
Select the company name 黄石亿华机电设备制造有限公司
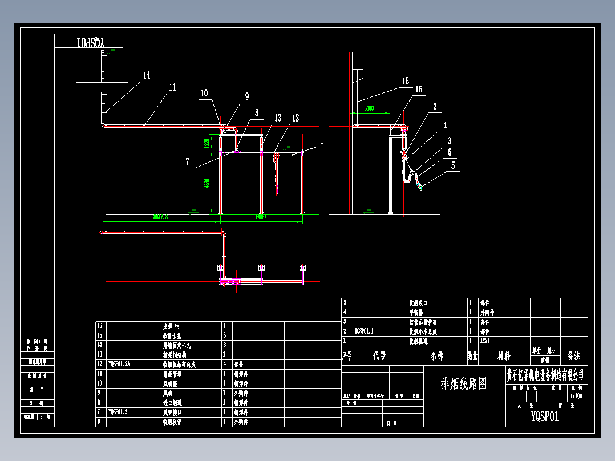point(545,375)
